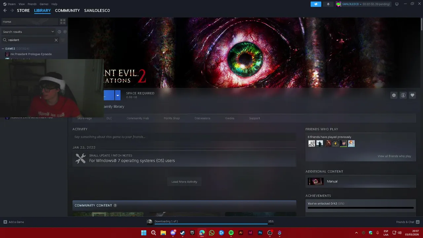Image resolution: width=423 pixels, height=238 pixels.
Task: Select the LIBRARY section
Action: pos(42,11)
